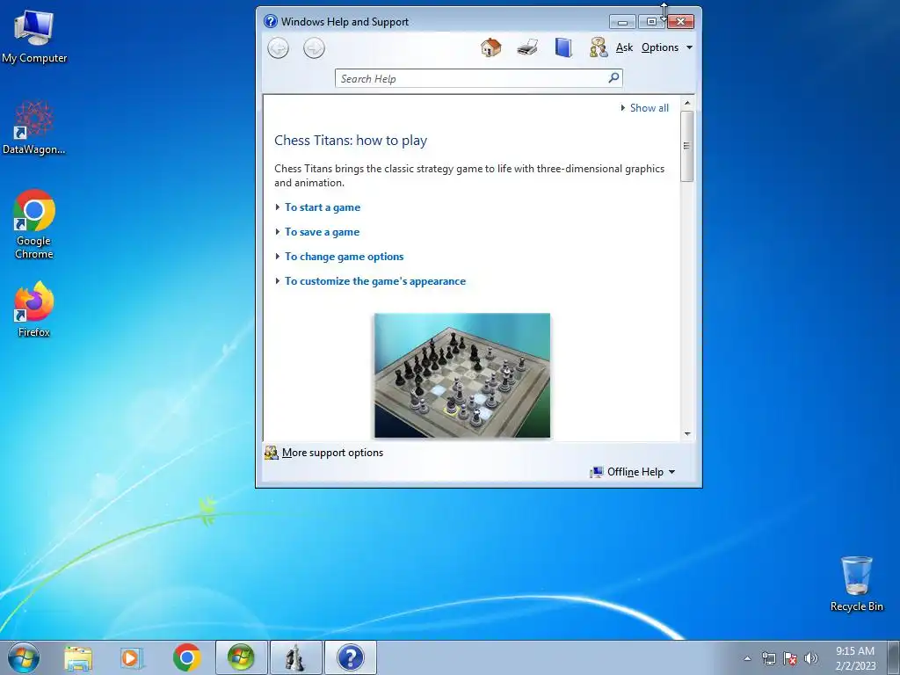Go back with the Back arrow button
The height and width of the screenshot is (675, 900).
pos(279,48)
